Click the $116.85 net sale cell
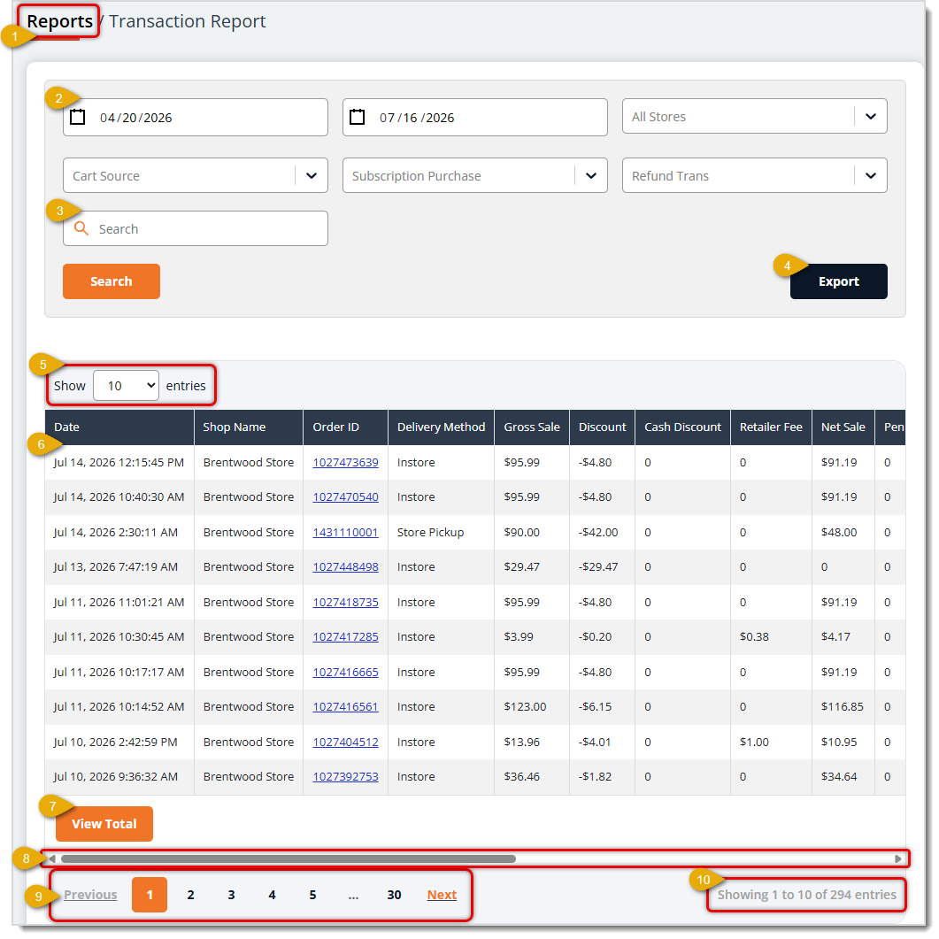939x939 pixels. click(842, 706)
